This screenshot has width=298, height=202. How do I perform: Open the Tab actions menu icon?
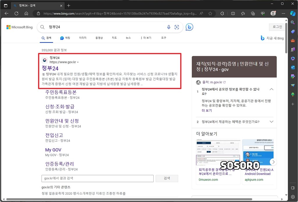point(6,6)
